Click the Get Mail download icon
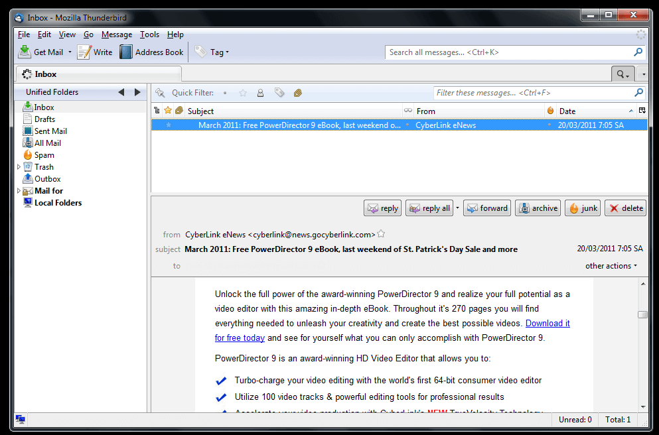The image size is (659, 435). 25,52
